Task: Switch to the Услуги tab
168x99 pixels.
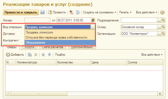Action: tap(29, 47)
